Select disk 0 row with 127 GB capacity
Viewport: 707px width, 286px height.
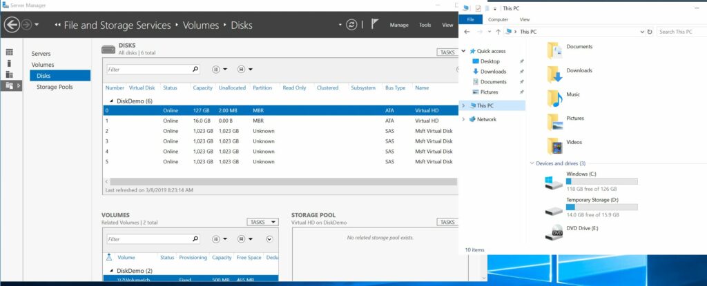point(280,110)
